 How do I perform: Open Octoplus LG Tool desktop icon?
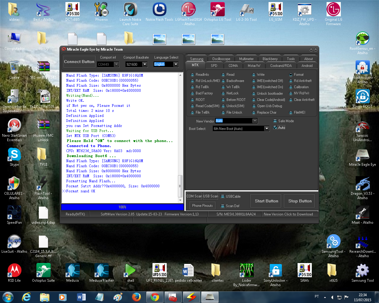(217, 10)
